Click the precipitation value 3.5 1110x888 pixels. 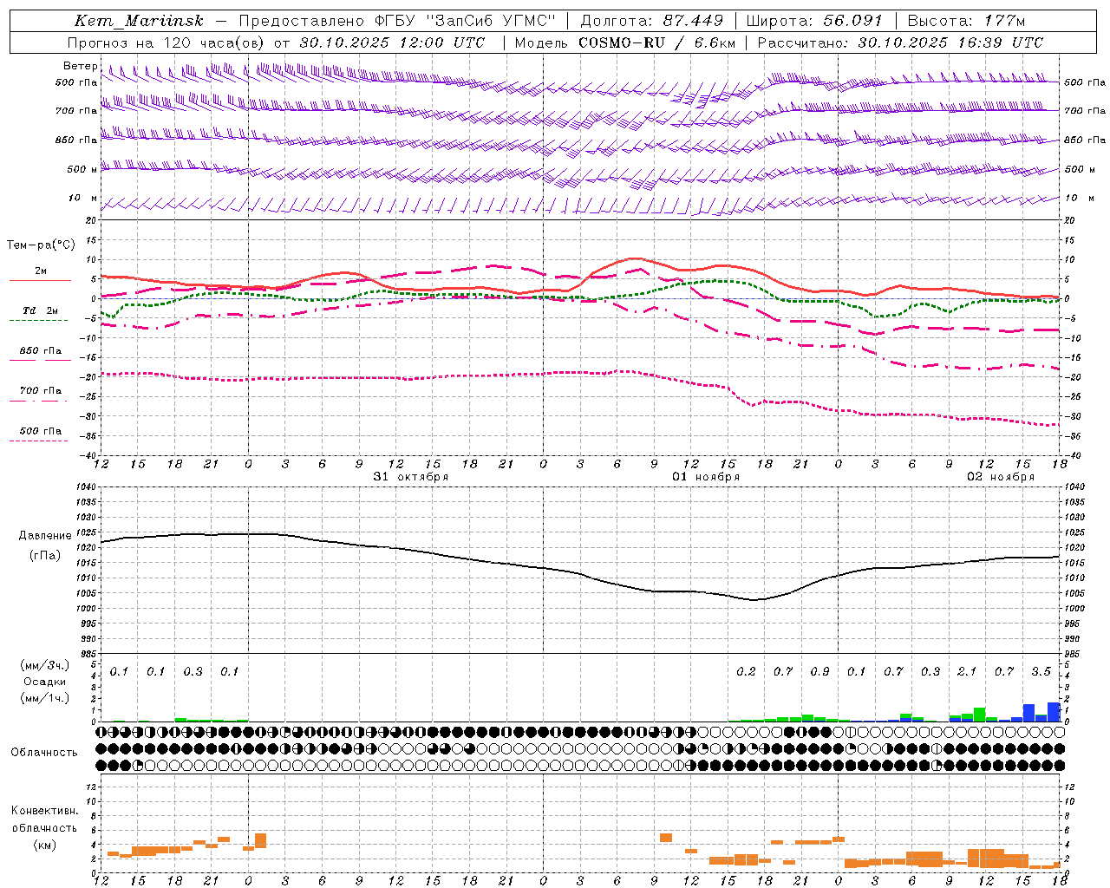click(1041, 672)
